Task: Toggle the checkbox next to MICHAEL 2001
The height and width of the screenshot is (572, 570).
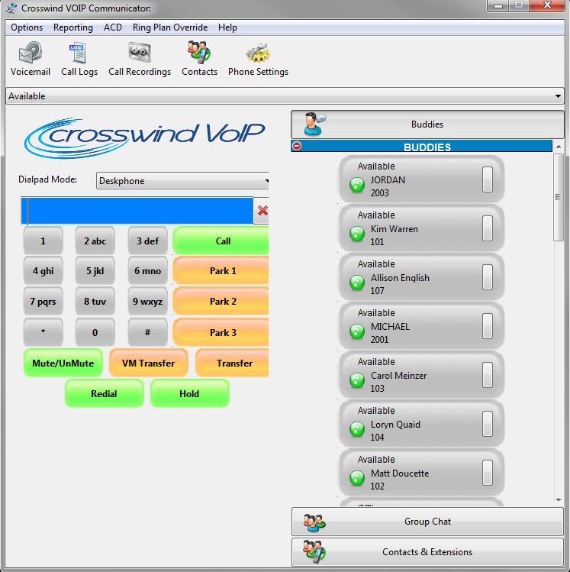Action: tap(488, 327)
